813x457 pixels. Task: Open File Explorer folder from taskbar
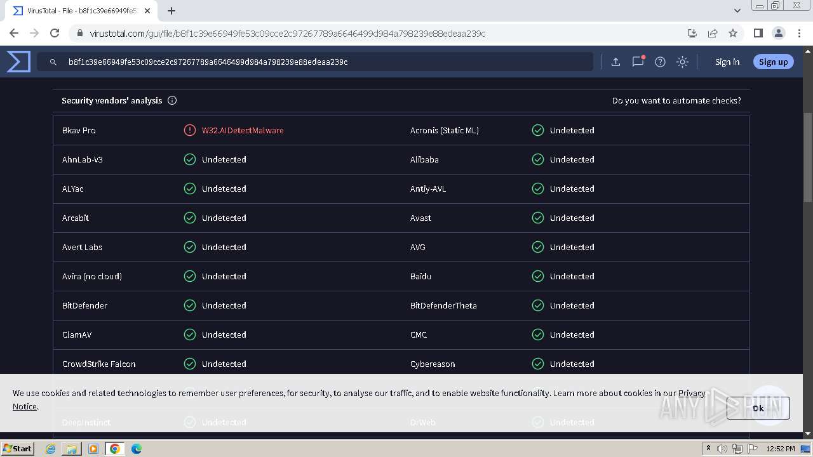coord(72,449)
